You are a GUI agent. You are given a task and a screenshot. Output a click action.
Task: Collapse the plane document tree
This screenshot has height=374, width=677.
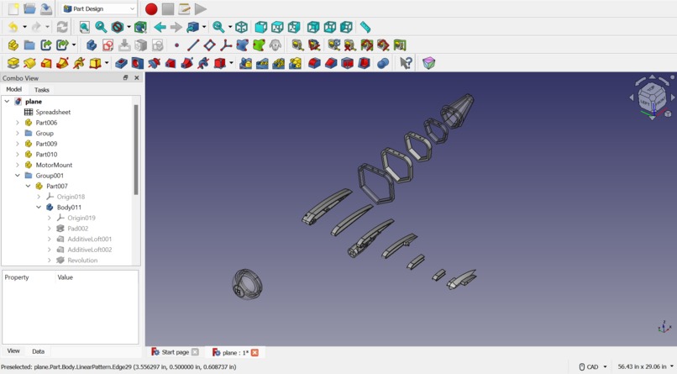tap(7, 102)
